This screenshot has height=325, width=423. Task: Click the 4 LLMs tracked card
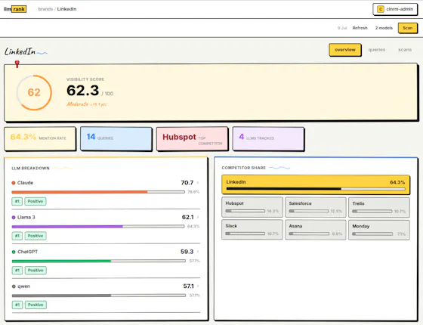(268, 138)
